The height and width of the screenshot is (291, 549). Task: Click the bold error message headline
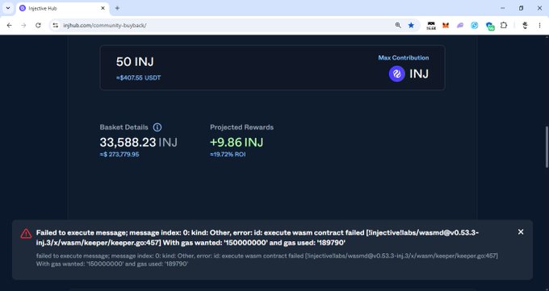pos(258,238)
